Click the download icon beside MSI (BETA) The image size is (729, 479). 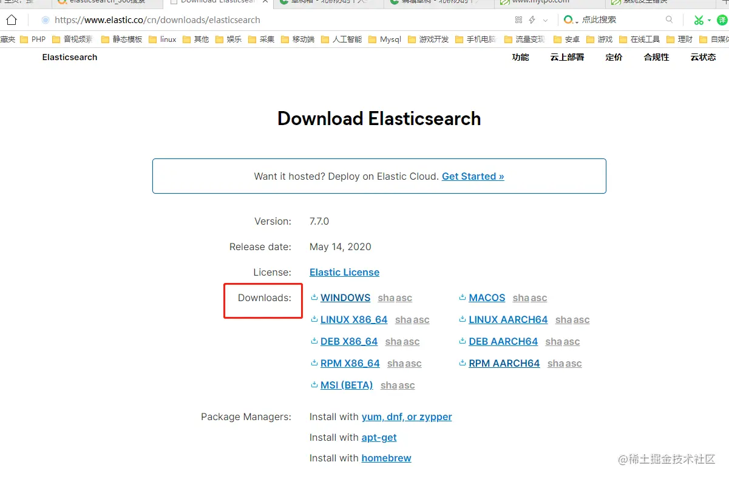click(314, 385)
